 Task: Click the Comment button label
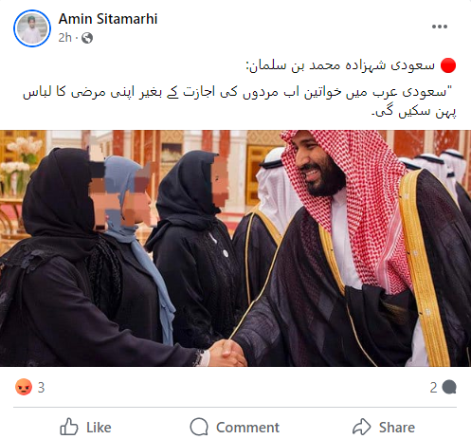(247, 428)
